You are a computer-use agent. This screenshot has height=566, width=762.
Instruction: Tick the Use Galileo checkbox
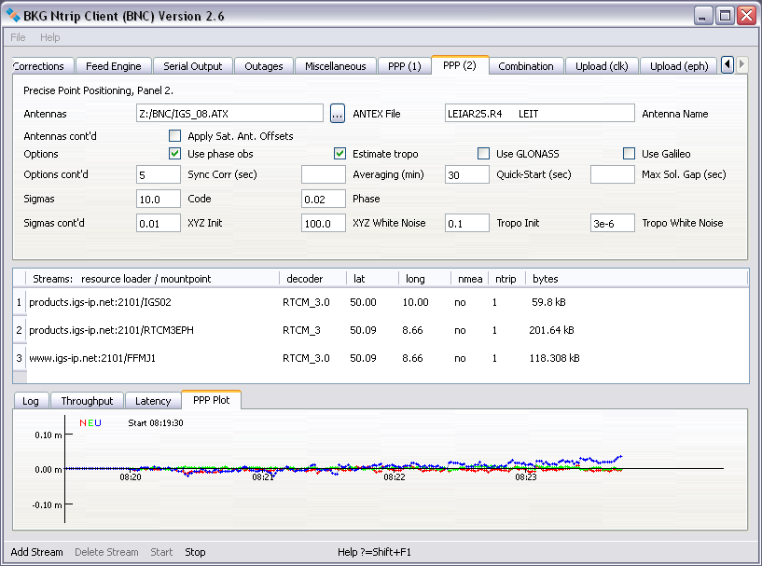click(629, 154)
